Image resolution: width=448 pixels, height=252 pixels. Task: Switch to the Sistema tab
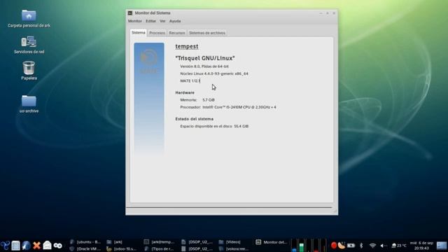139,33
